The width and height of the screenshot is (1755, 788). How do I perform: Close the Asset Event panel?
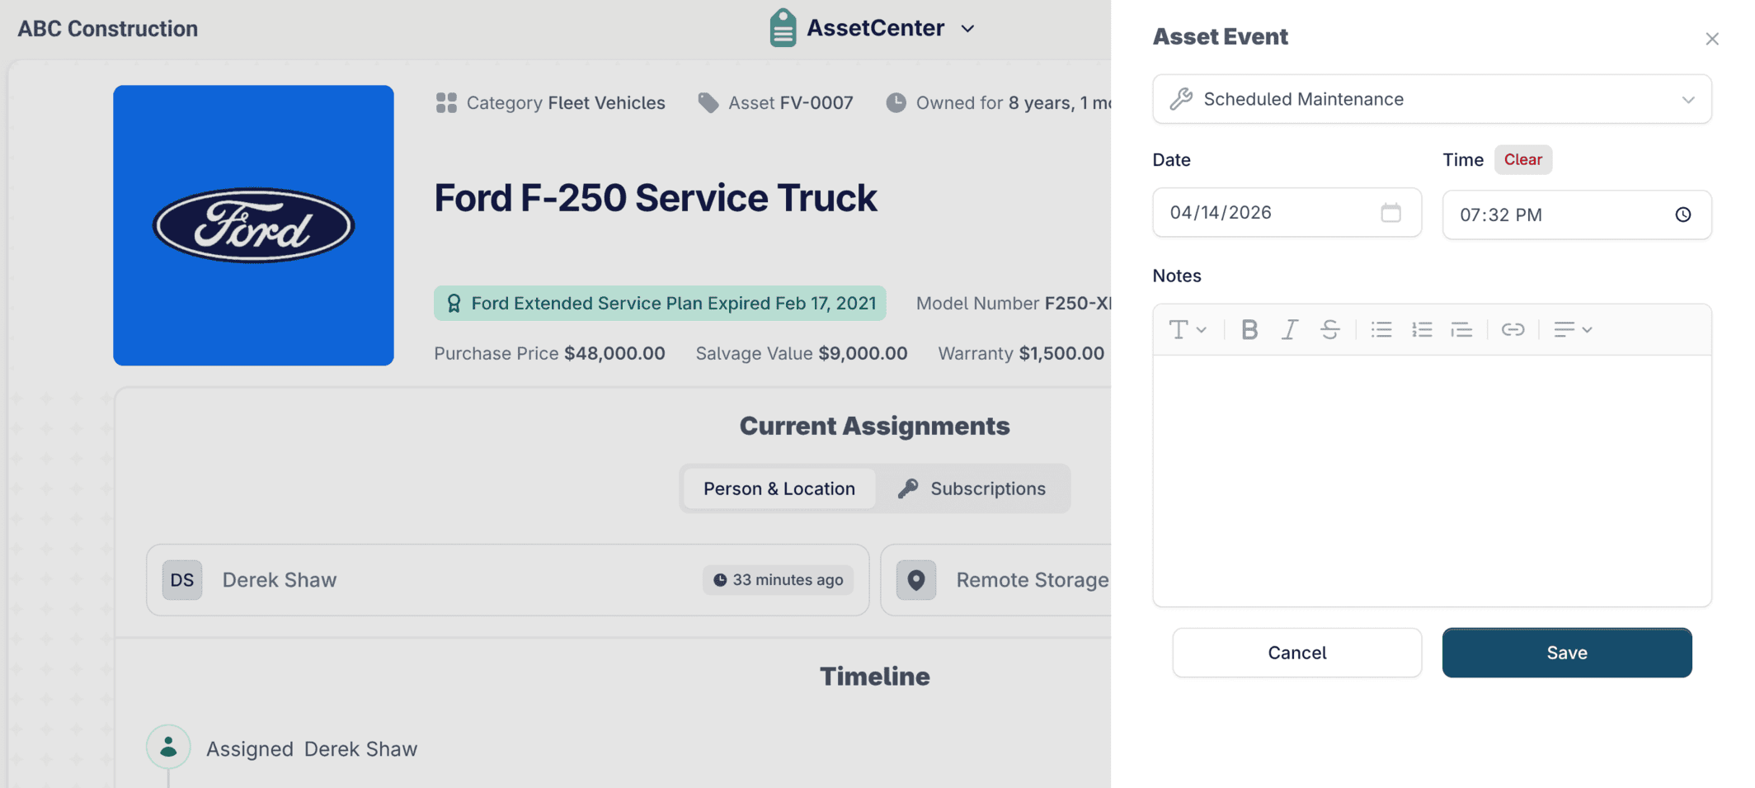pos(1712,39)
